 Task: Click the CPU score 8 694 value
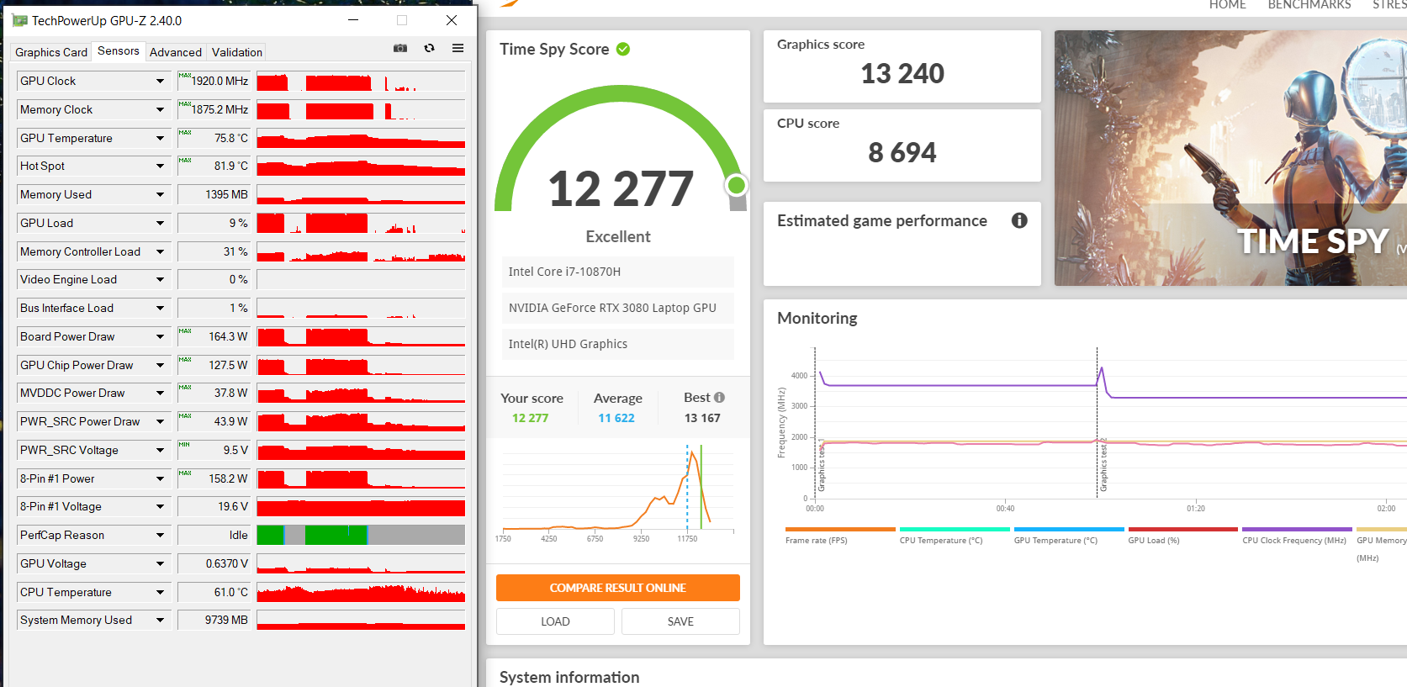[902, 153]
